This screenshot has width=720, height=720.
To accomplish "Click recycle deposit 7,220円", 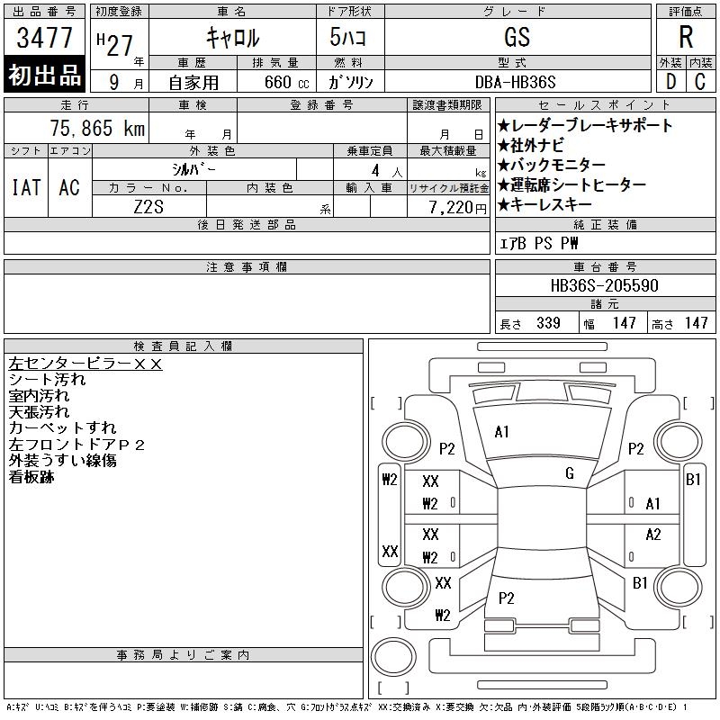I will [458, 208].
